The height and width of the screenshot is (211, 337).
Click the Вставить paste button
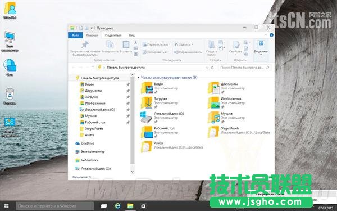(126, 47)
